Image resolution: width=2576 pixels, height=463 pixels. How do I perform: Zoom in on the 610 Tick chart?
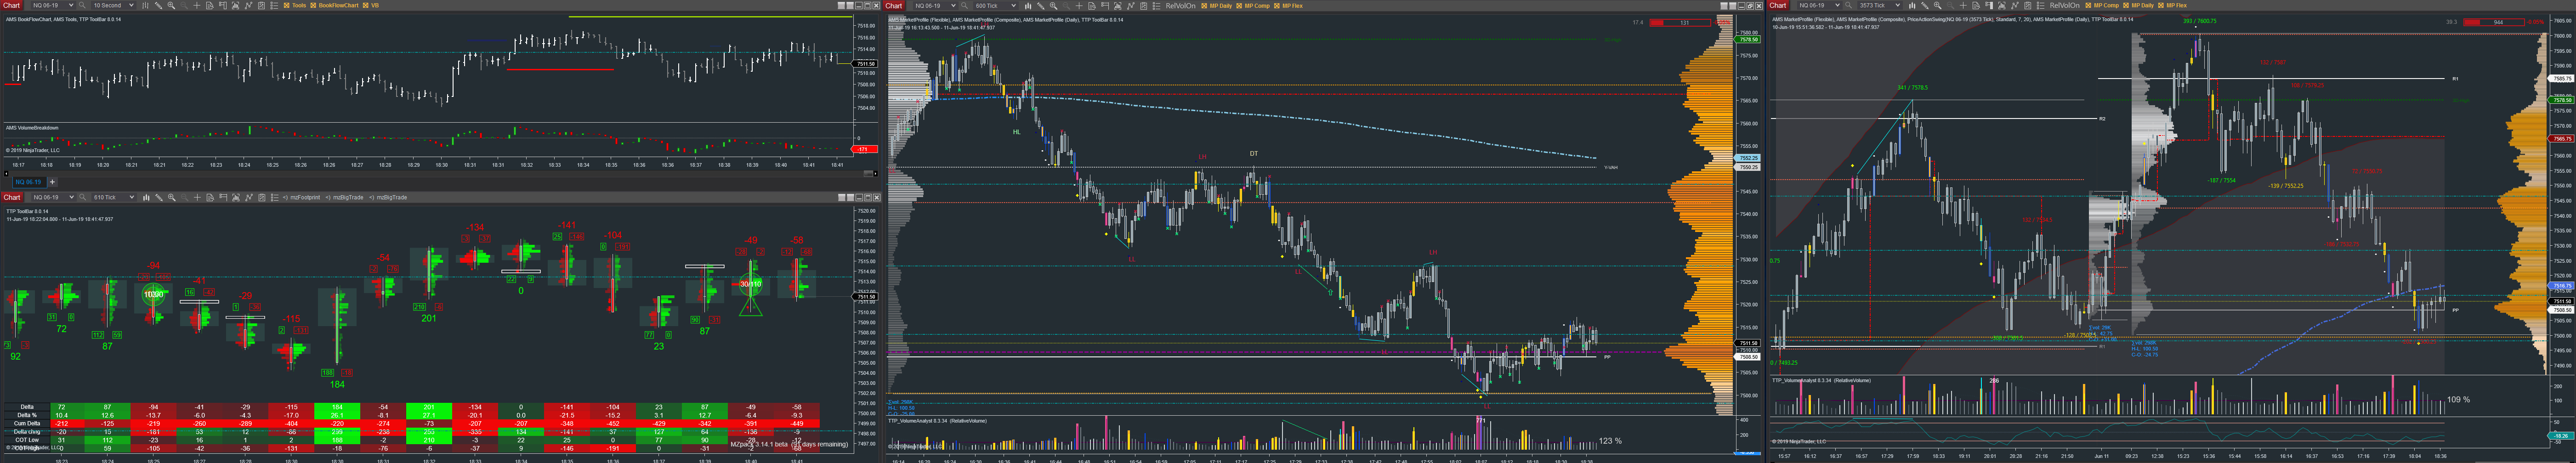coord(172,197)
